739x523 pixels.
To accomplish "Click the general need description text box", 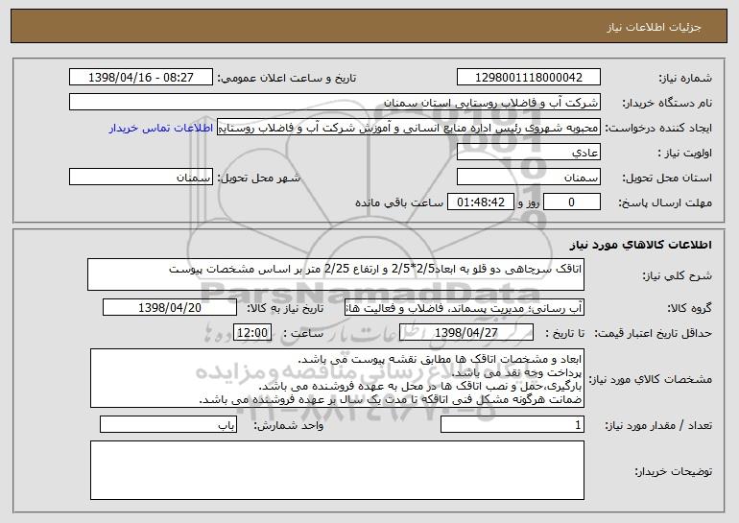I will pos(336,274).
